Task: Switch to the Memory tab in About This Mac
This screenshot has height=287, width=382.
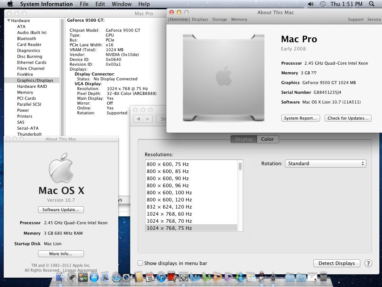Action: 239,19
